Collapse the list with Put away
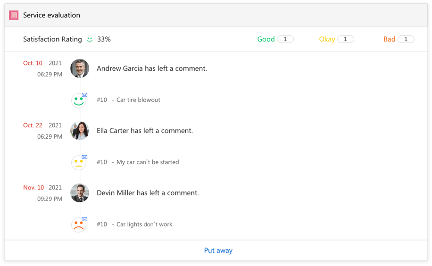Image resolution: width=432 pixels, height=266 pixels. pyautogui.click(x=218, y=250)
